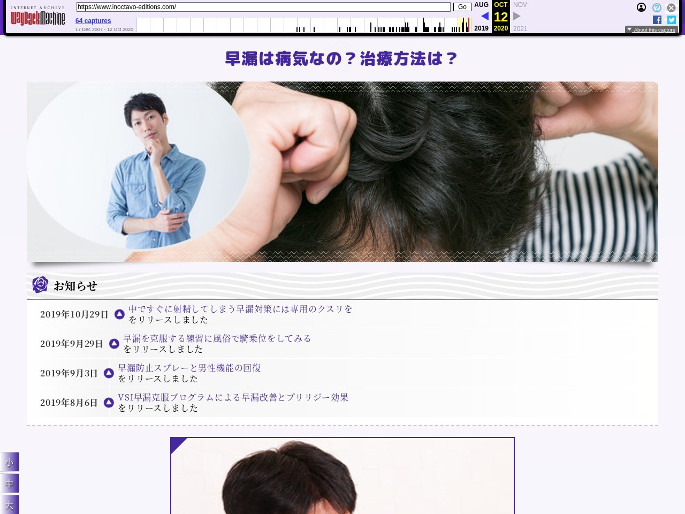
Task: Open the 早漏防止スプレーと男性機能の回復 link
Action: click(189, 368)
